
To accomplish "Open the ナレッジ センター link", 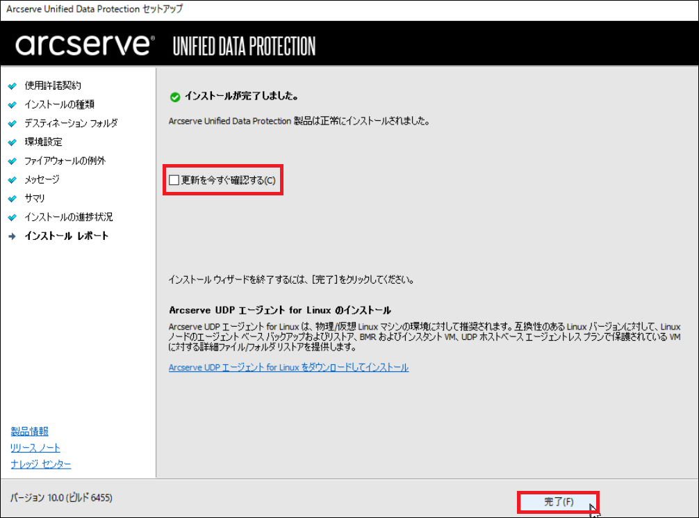I will pos(40,464).
